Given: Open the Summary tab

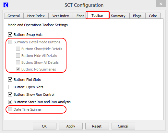Looking at the screenshot, I should pos(118,16).
